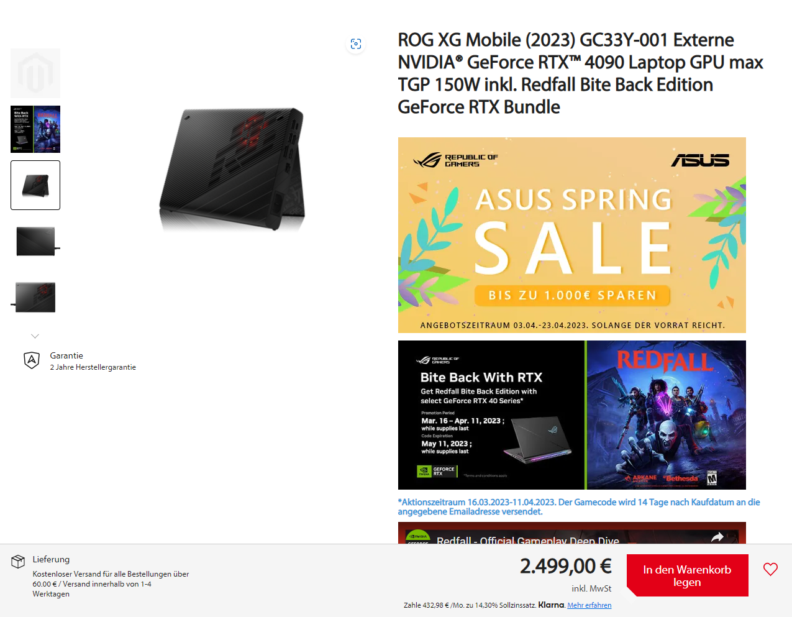Viewport: 792px width, 617px height.
Task: Add product to wishlist heart icon
Action: pyautogui.click(x=770, y=569)
